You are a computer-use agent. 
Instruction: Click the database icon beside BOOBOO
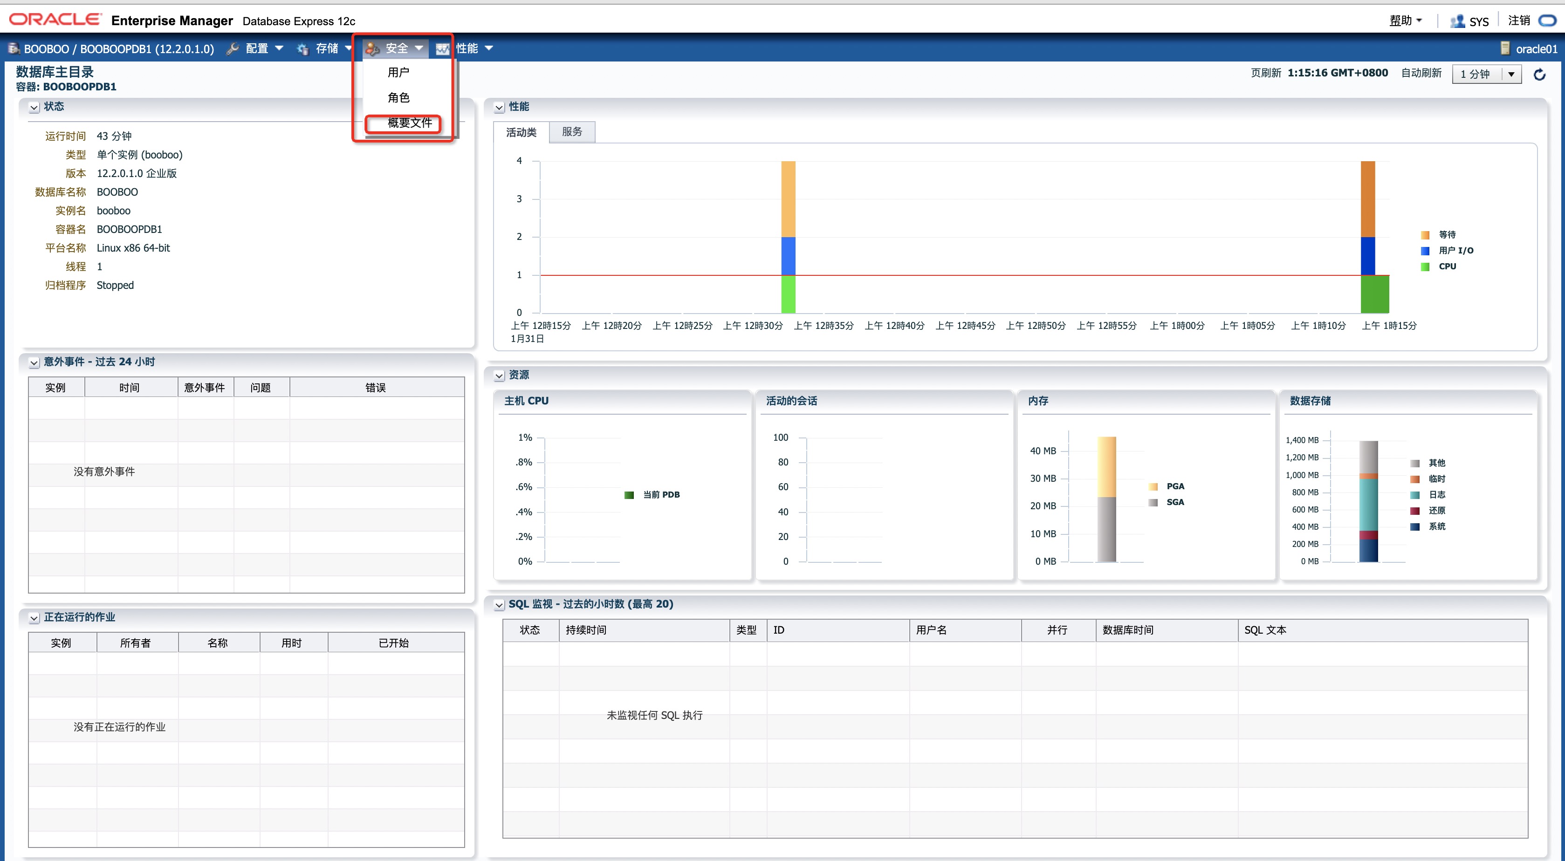click(x=14, y=48)
